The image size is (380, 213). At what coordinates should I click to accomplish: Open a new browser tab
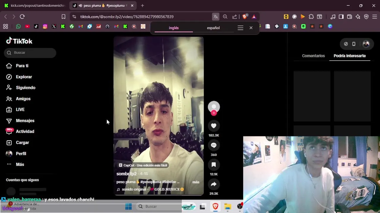tap(142, 6)
